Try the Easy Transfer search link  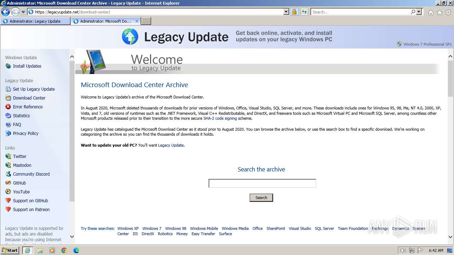coord(203,234)
